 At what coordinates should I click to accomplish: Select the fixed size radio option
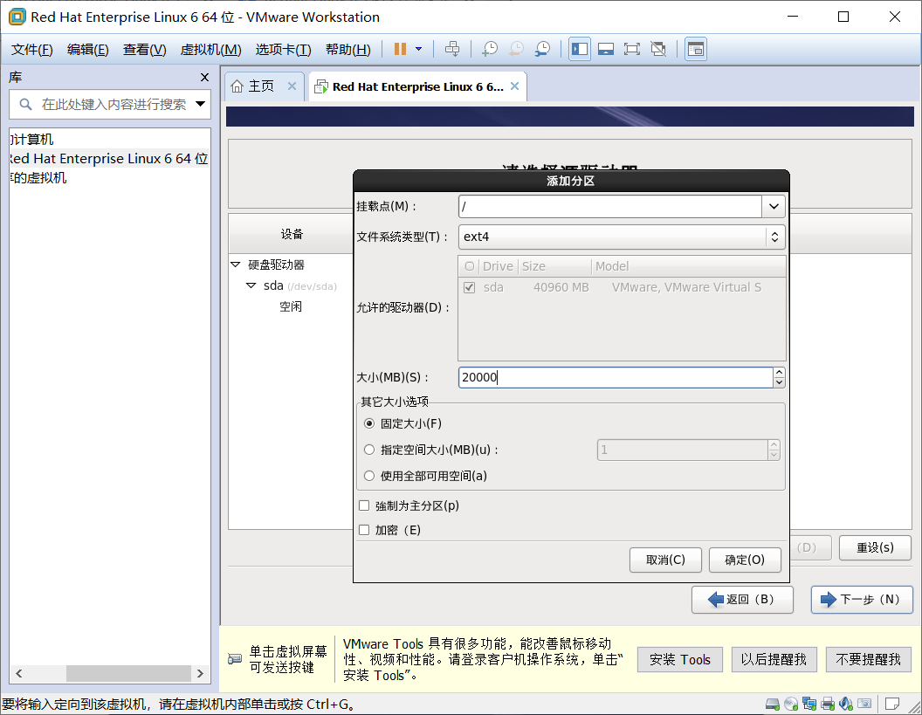369,423
